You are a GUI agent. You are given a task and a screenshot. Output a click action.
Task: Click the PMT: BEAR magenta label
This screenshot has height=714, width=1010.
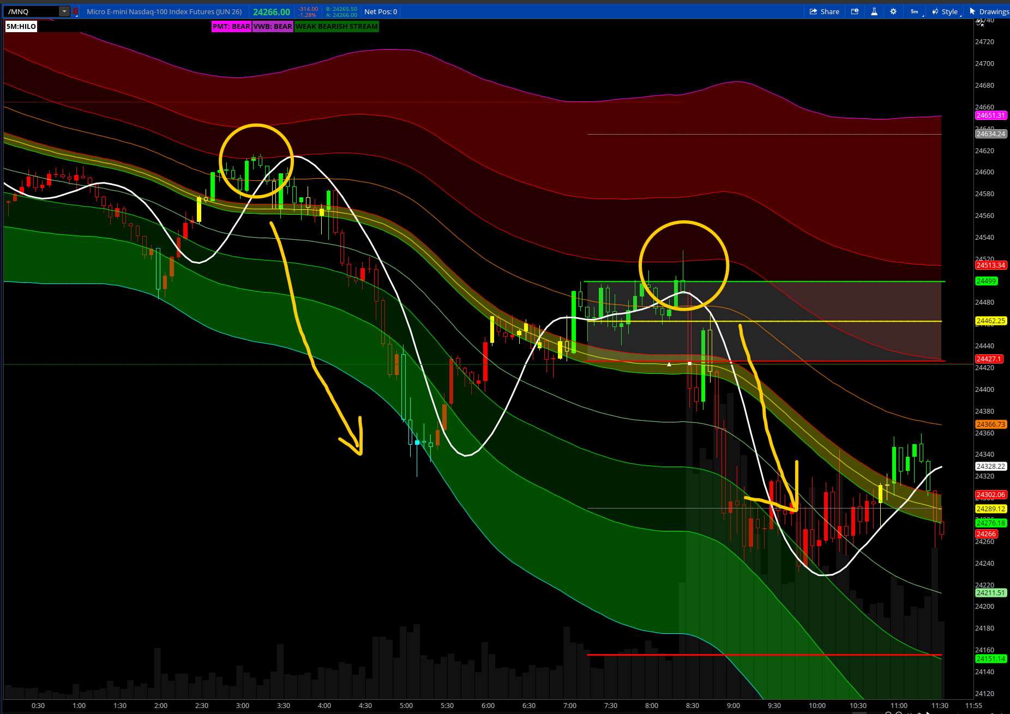231,26
